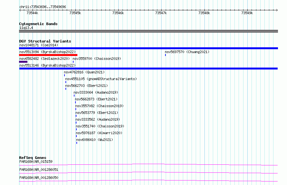This screenshot has height=185, width=287.
Task: Click variant label nsv5513146 (ByrskaBishop2022)
Action: [x=47, y=65]
